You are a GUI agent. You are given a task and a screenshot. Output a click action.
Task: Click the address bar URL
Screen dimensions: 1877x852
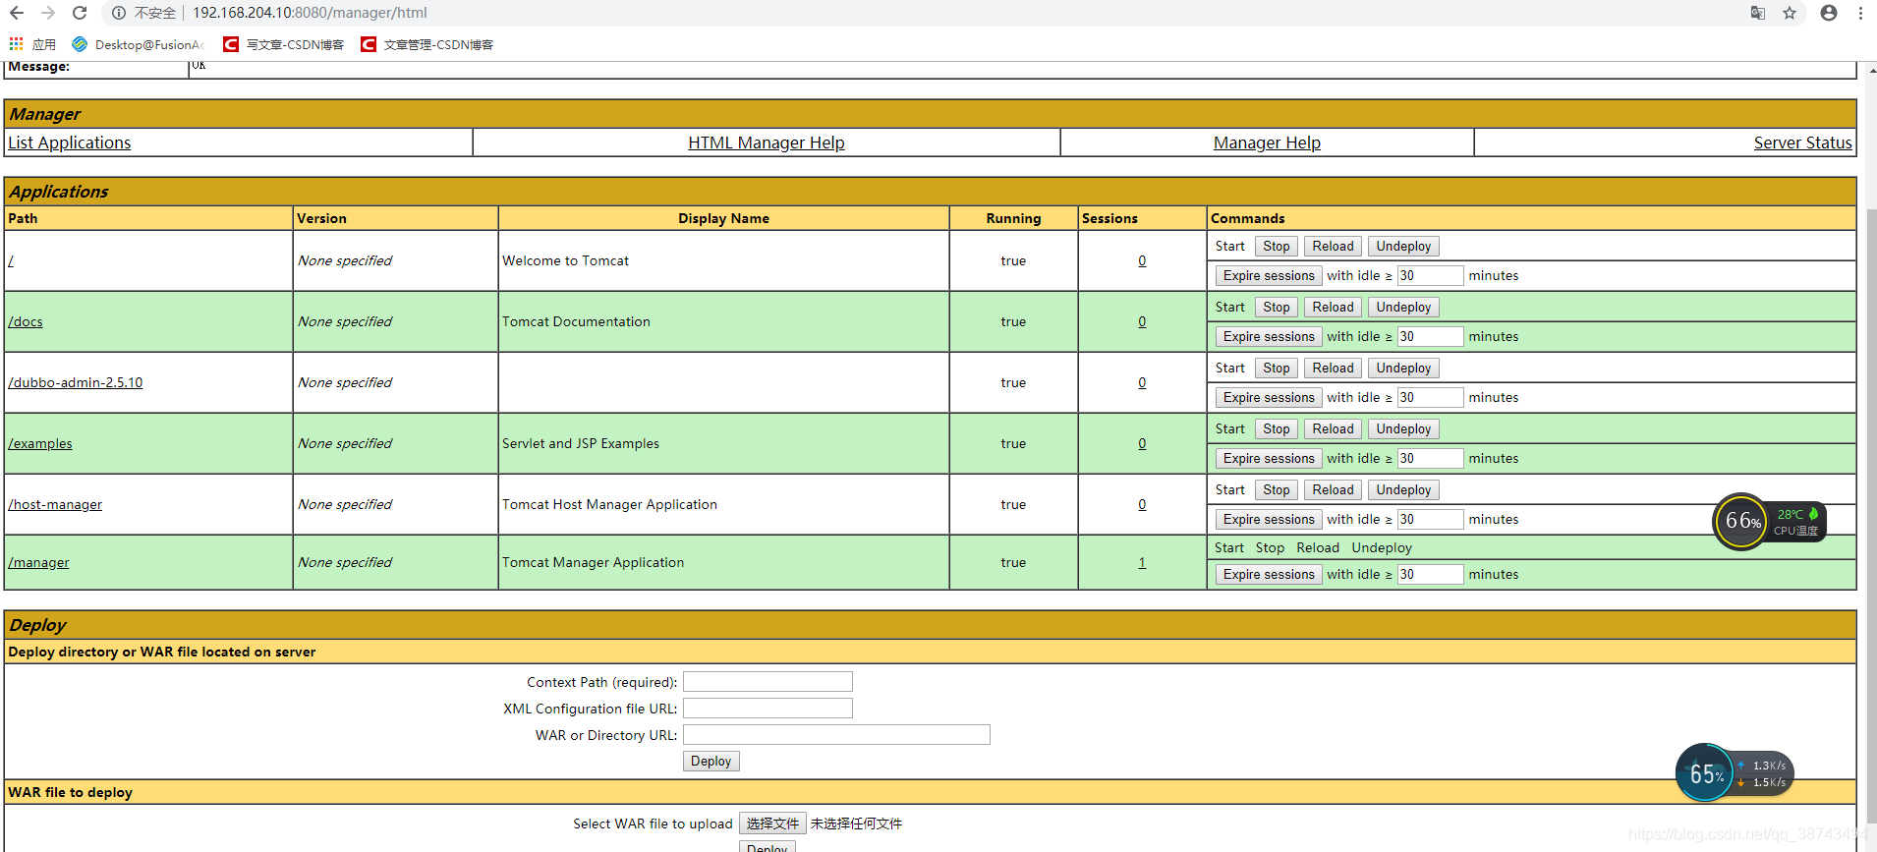(310, 13)
